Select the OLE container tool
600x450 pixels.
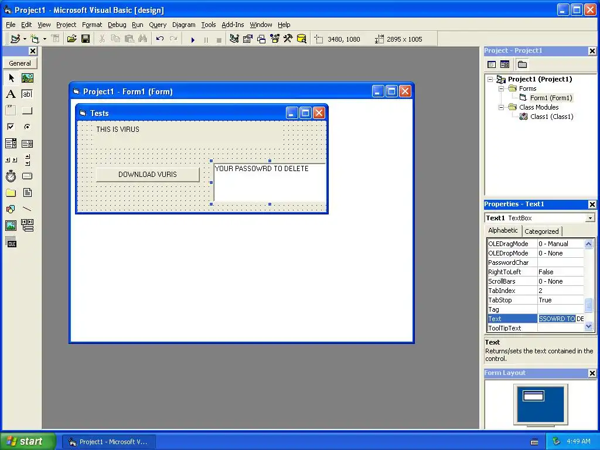11,242
